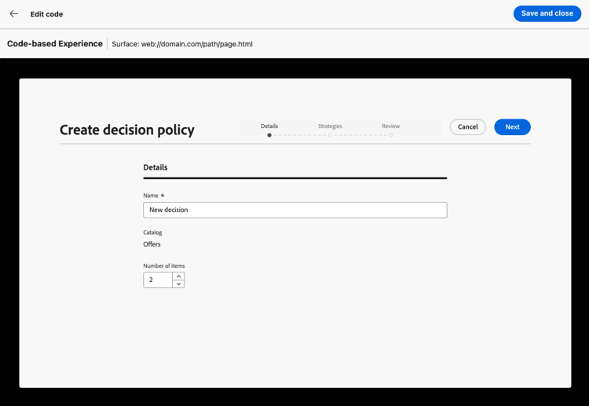Select the filled Details step dot
589x406 pixels.
[269, 135]
